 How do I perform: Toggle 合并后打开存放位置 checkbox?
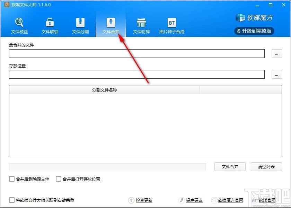coord(59,179)
